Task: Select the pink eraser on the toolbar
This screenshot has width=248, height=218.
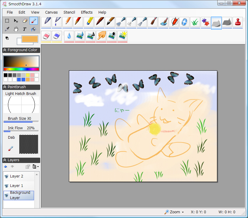Action: coord(46,36)
